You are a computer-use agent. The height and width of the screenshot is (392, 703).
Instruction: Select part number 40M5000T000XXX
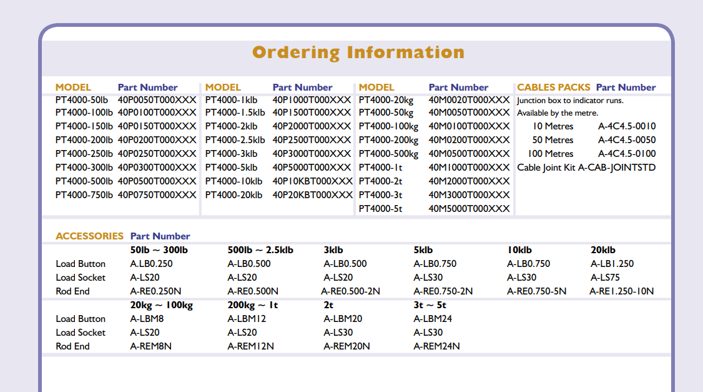tap(469, 209)
